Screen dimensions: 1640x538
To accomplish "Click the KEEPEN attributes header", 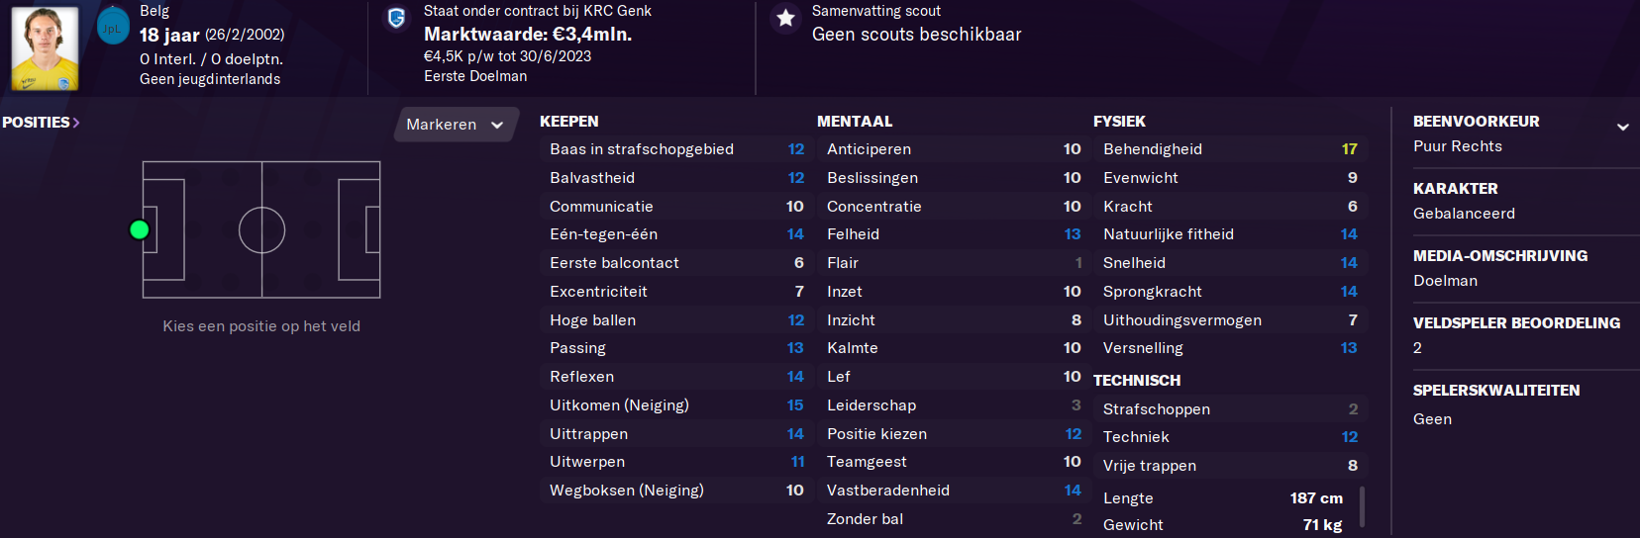I will coord(569,122).
